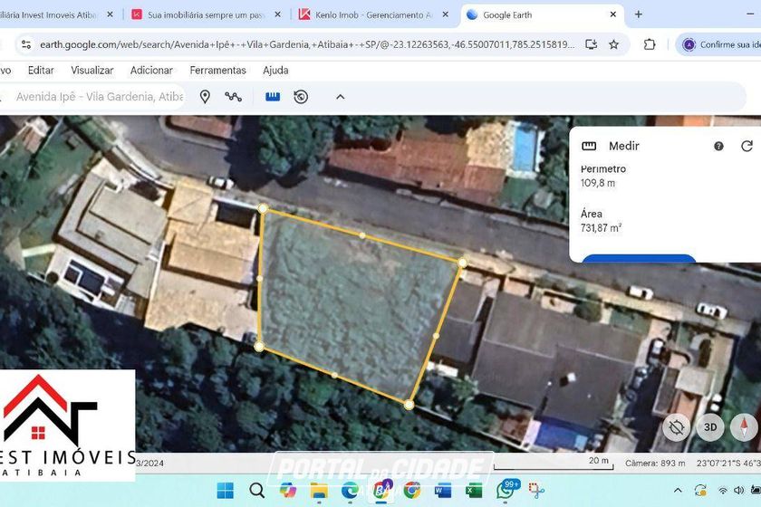The width and height of the screenshot is (761, 507).
Task: Open the Editar menu
Action: pos(41,71)
